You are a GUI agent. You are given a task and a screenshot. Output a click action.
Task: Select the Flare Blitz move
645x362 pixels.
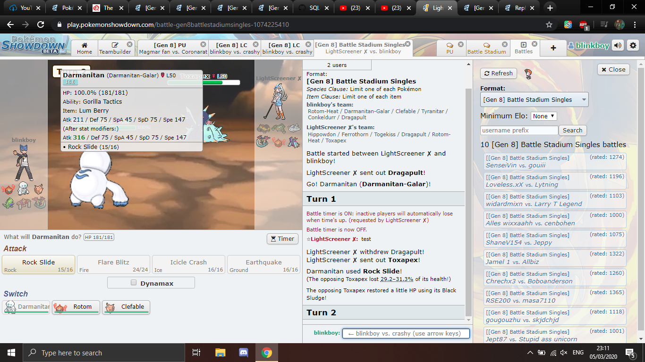(x=113, y=264)
